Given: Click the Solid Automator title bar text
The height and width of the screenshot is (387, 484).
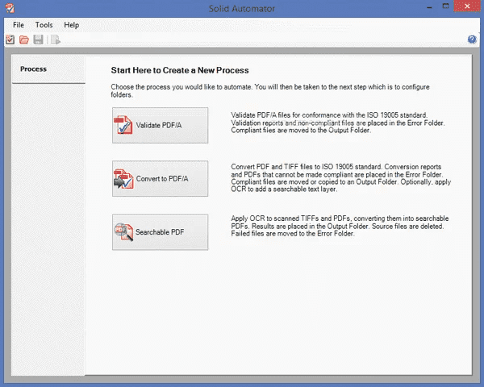Looking at the screenshot, I should tap(242, 9).
